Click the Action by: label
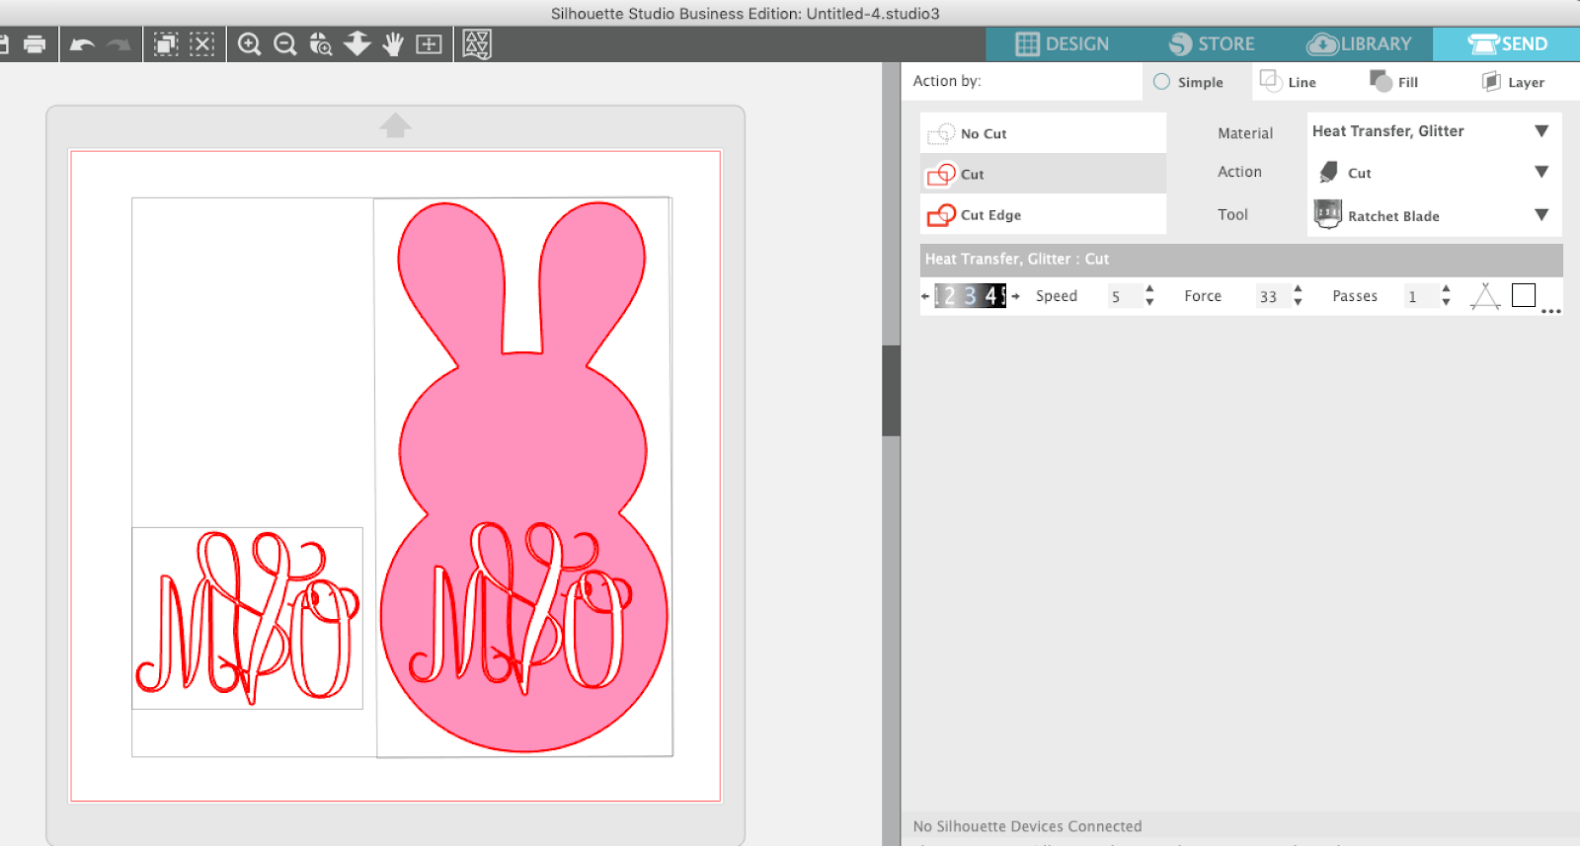This screenshot has height=846, width=1580. (947, 81)
